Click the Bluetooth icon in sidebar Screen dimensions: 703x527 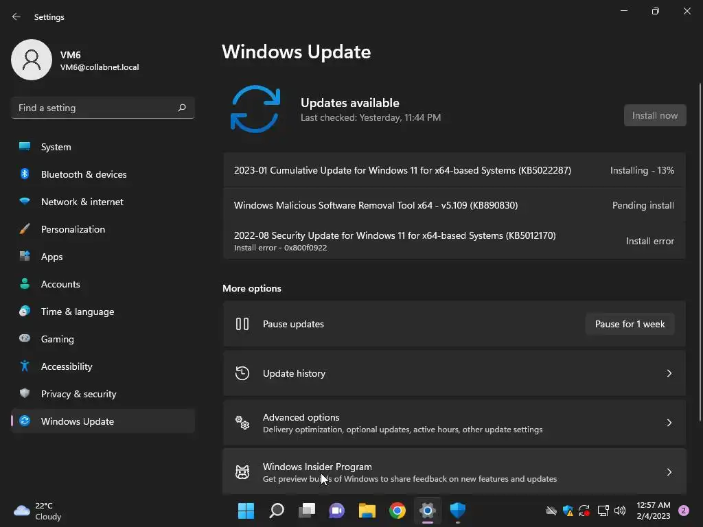point(25,174)
